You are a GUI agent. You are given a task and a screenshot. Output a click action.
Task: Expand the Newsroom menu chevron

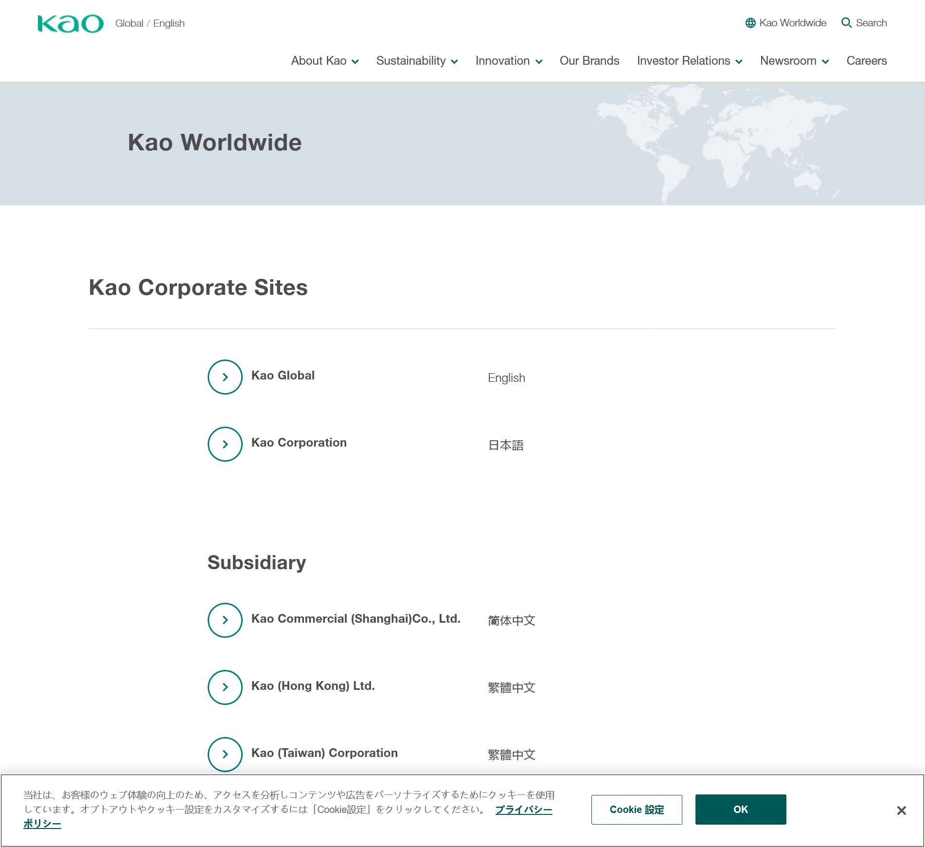pos(825,62)
